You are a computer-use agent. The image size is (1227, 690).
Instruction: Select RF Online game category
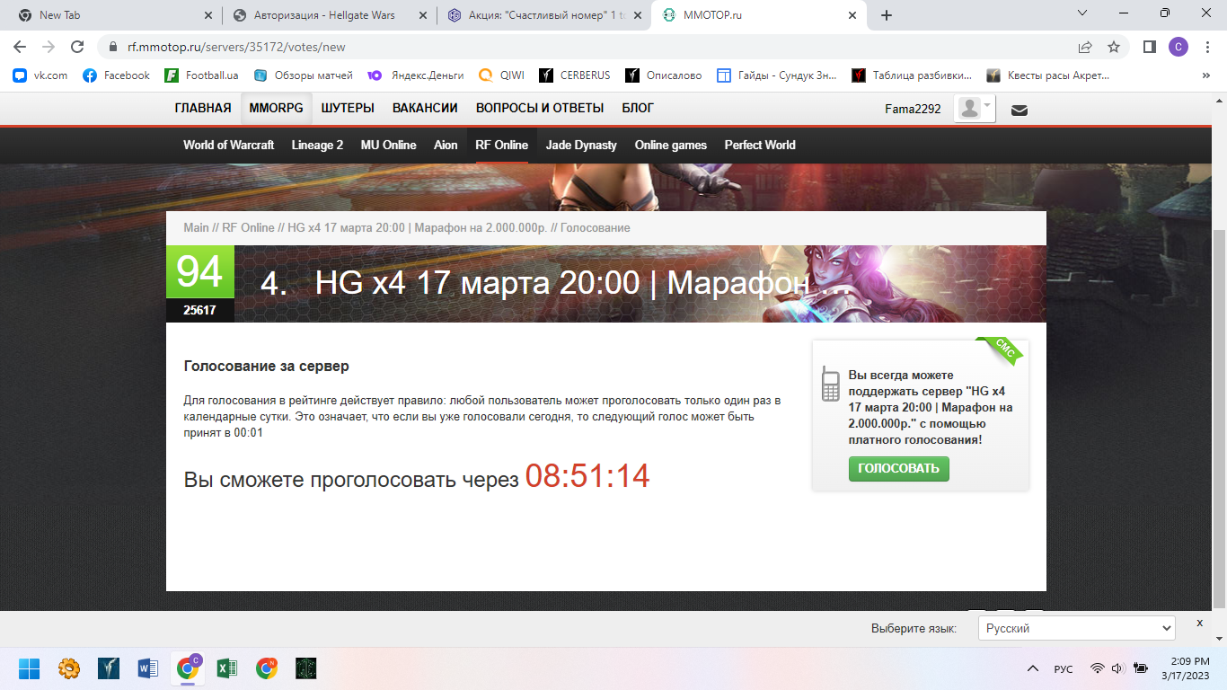[x=501, y=145]
